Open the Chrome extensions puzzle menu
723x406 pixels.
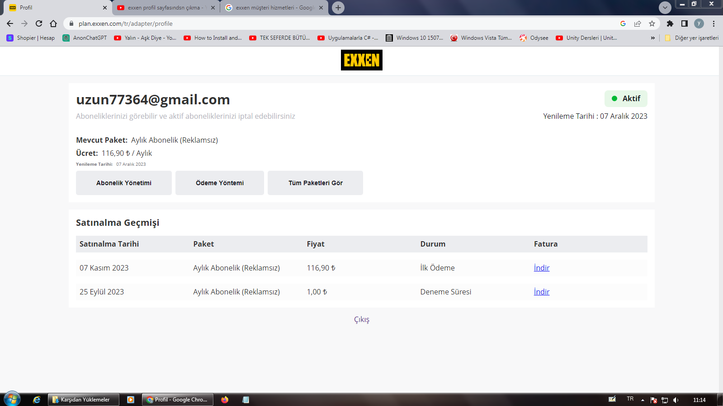pos(670,23)
